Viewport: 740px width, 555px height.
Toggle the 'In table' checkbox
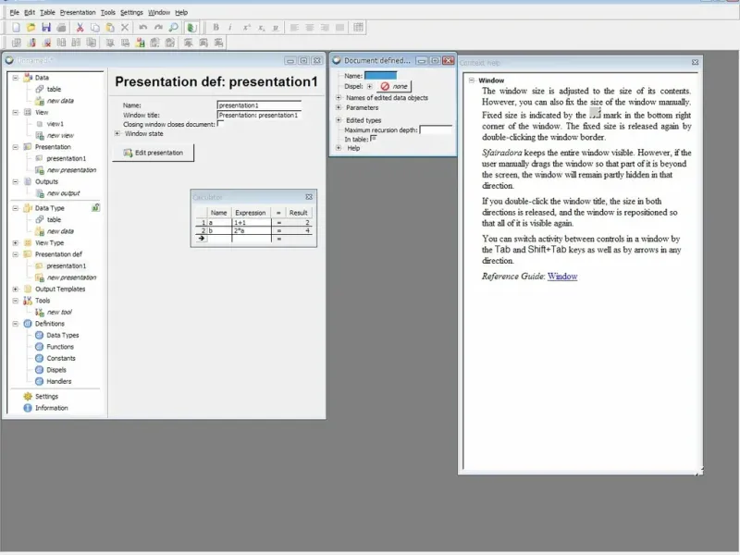coord(373,139)
